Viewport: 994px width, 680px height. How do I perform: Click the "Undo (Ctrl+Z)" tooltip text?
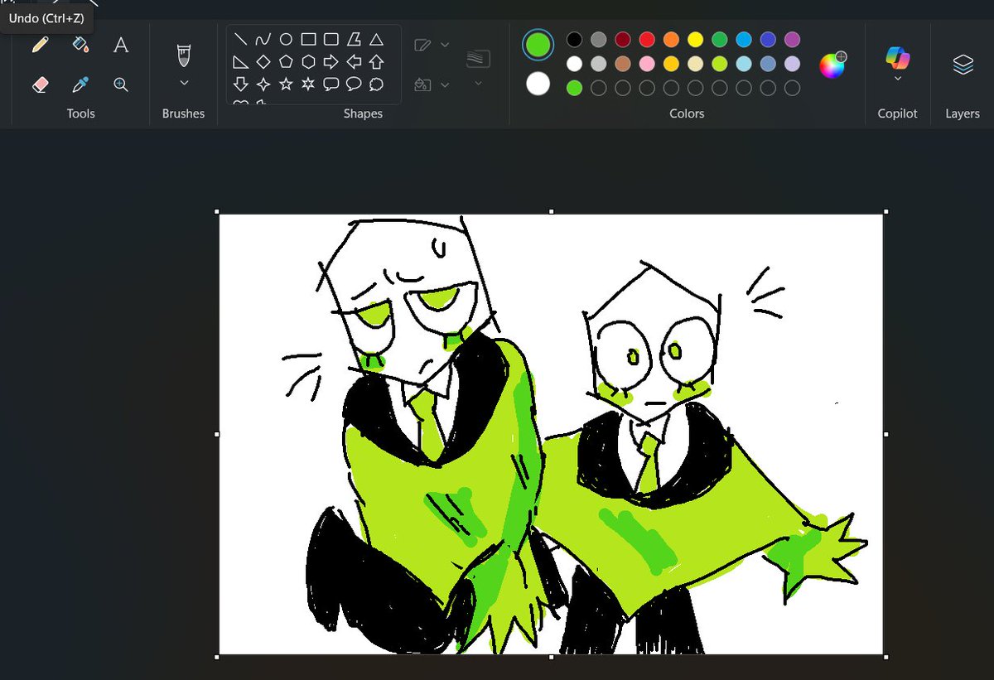[46, 18]
